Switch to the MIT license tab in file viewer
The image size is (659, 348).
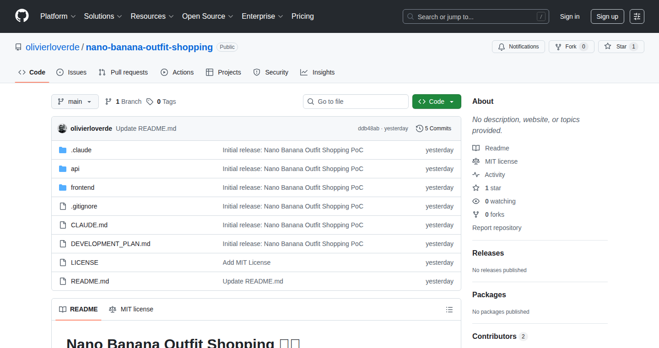pos(131,309)
